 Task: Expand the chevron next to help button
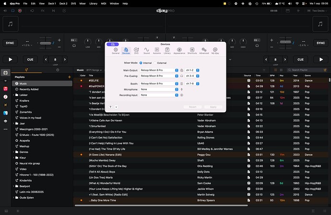[x=116, y=107]
